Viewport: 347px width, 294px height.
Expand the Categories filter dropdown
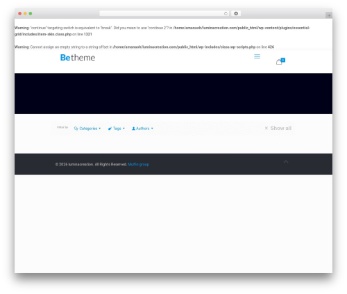(x=87, y=129)
